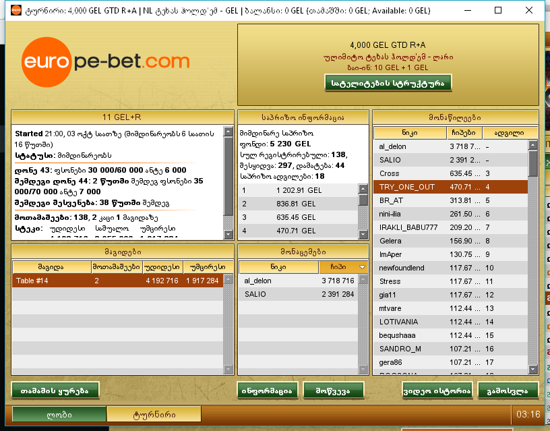
Task: Select the gera86 participant row
Action: tap(451, 362)
